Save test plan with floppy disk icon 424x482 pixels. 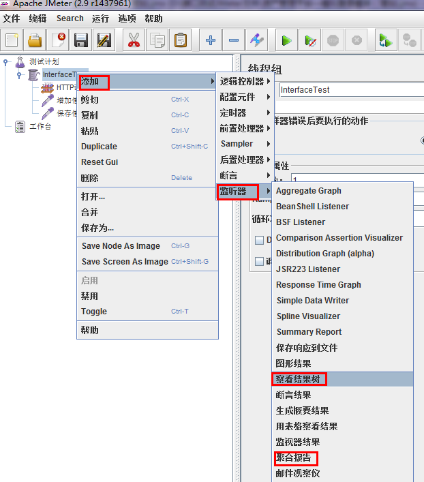coord(81,40)
